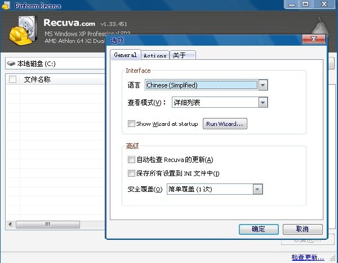This screenshot has width=338, height=263.
Task: Switch to the Actions tab
Action: 155,55
